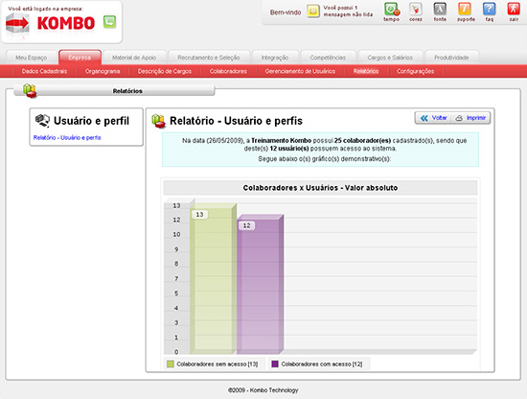Click the Relatórios header chart icon
527x399 pixels.
(30, 91)
